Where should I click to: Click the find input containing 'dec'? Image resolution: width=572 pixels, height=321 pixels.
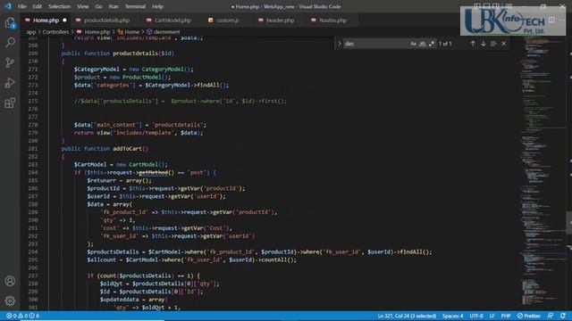pos(375,44)
